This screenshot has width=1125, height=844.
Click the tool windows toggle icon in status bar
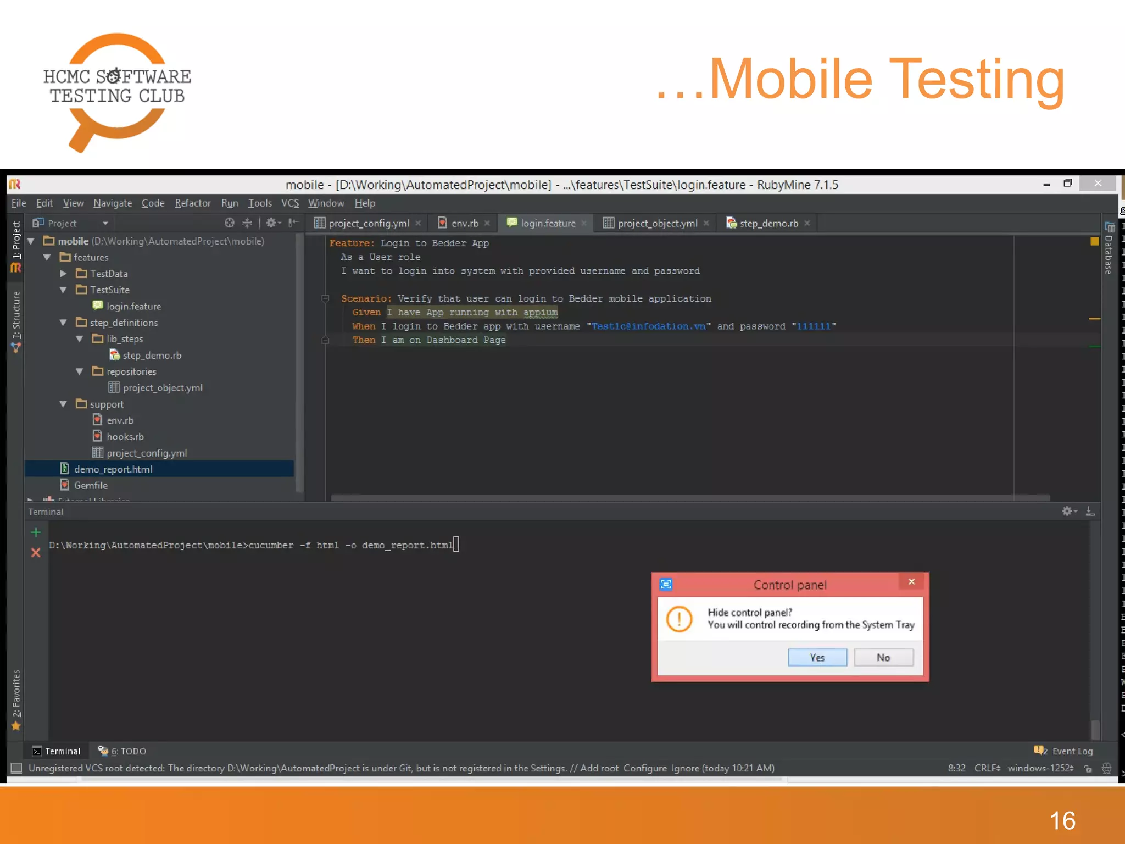click(x=16, y=768)
